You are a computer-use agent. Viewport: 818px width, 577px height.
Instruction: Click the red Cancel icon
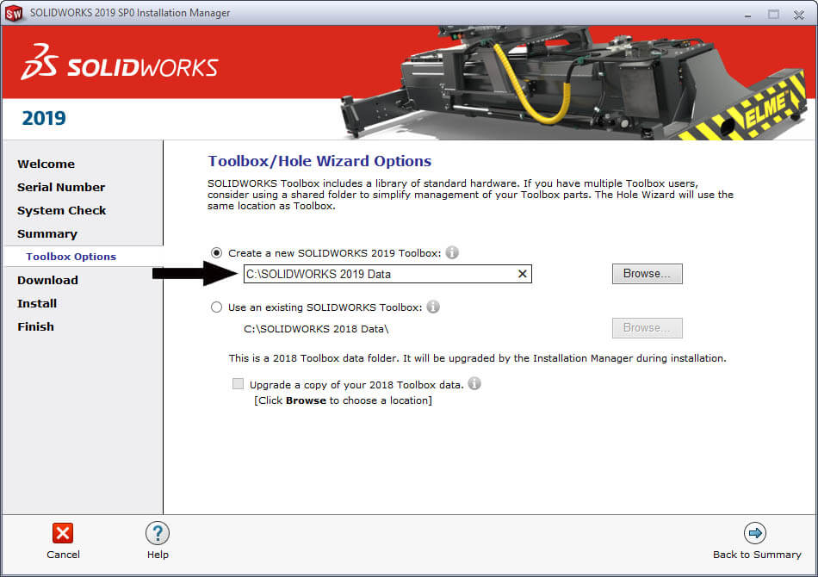pyautogui.click(x=63, y=533)
